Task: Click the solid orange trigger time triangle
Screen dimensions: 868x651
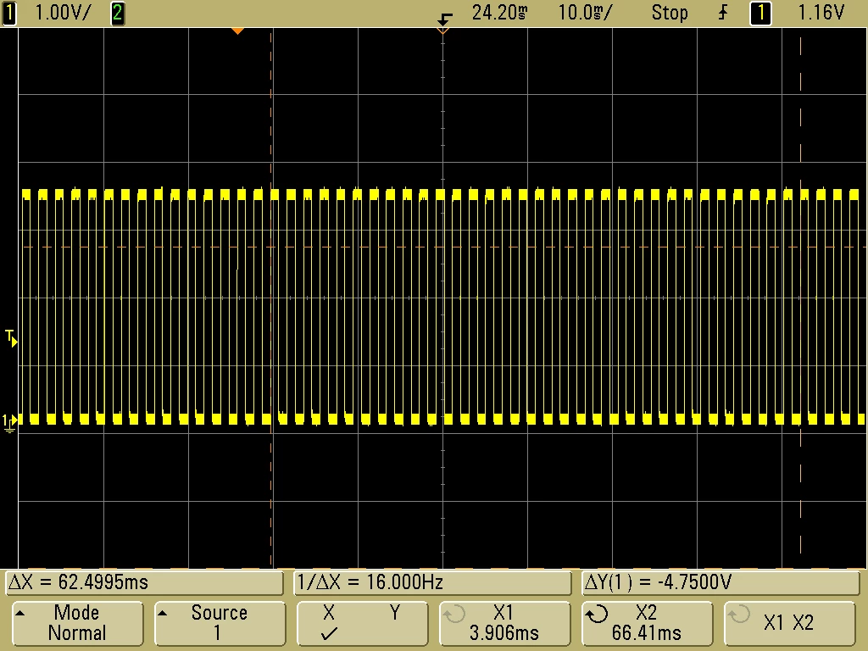Action: pyautogui.click(x=237, y=31)
